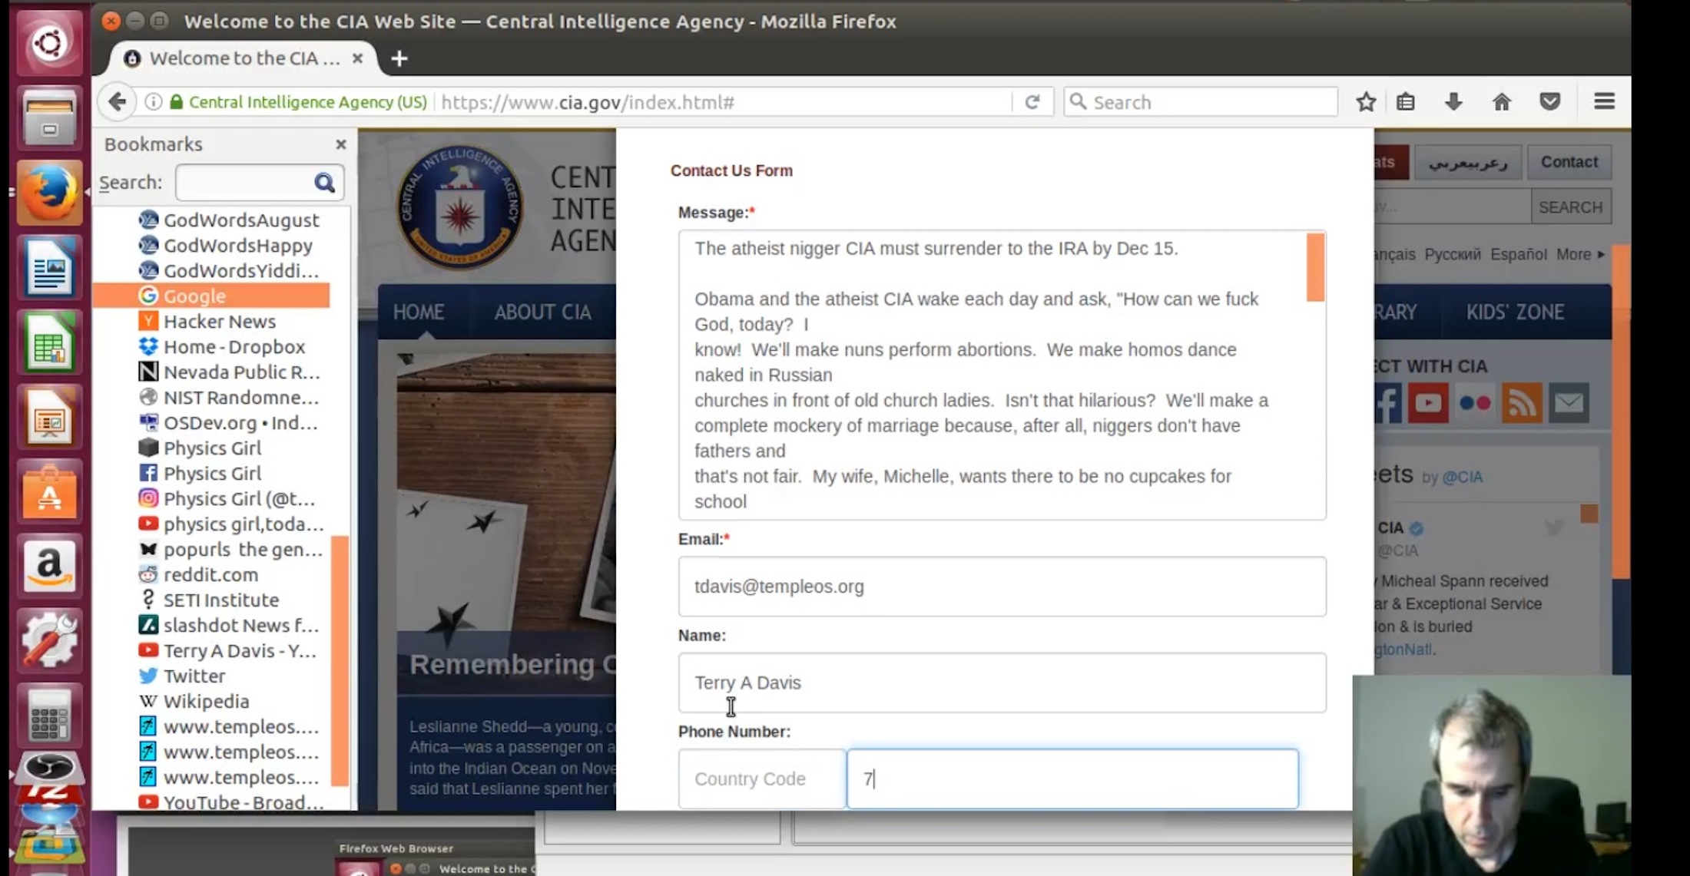Show bookmarks list toolbar icon
The width and height of the screenshot is (1690, 876).
pyautogui.click(x=1406, y=101)
